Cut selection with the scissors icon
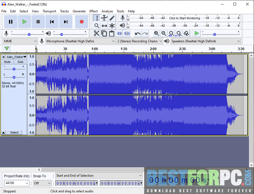This screenshot has height=194, width=254. click(97, 33)
